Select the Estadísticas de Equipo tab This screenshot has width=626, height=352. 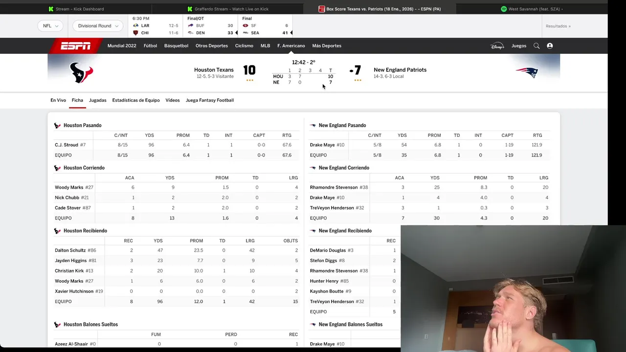(136, 100)
